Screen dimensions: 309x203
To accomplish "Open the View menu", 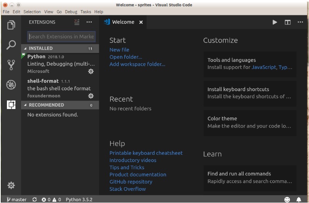I will coord(49,12).
